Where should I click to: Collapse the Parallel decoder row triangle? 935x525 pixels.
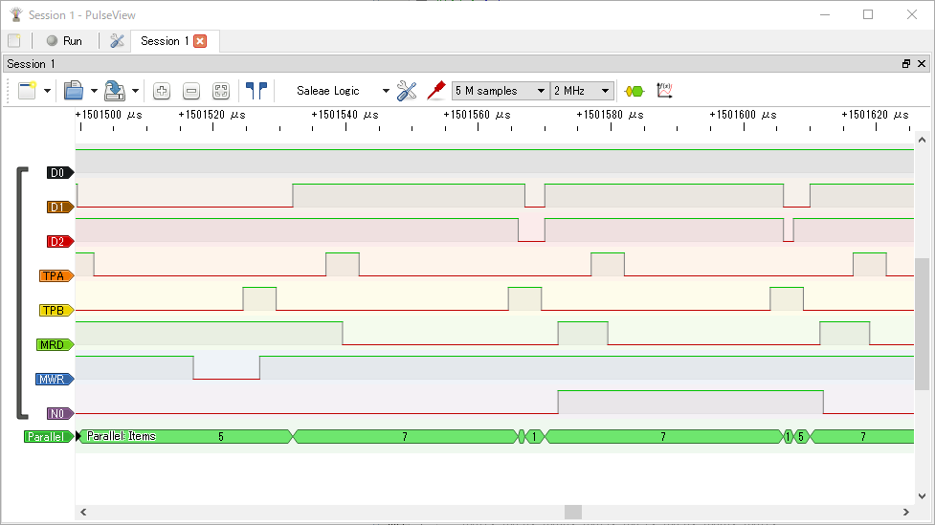click(79, 437)
